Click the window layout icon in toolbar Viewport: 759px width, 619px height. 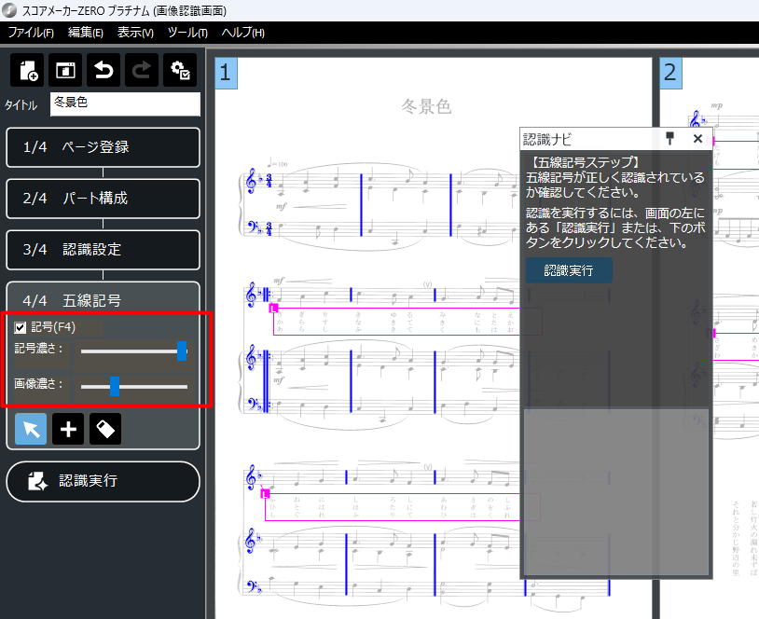(65, 71)
